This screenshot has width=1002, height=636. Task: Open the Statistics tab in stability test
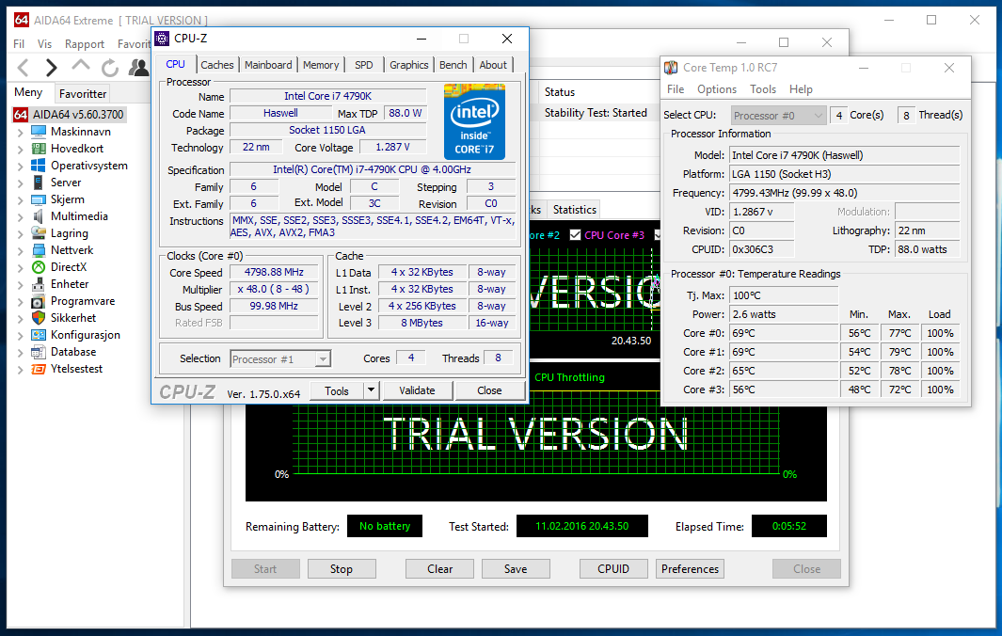click(x=575, y=210)
